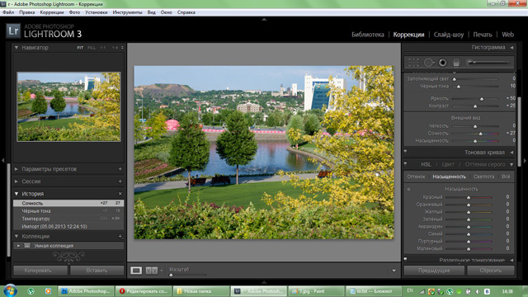Select Loupe view mode icon in toolbar
The image size is (528, 297).
pos(136,271)
